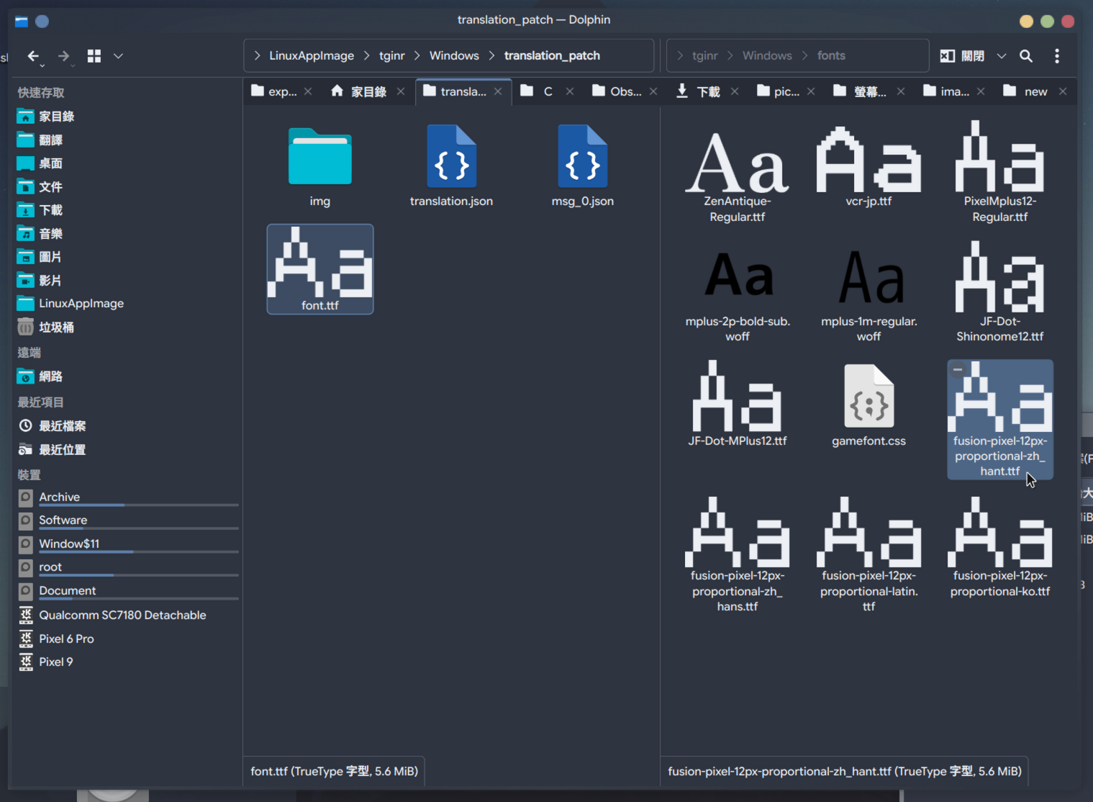The image size is (1093, 802).
Task: Go back with the back arrow
Action: point(33,56)
